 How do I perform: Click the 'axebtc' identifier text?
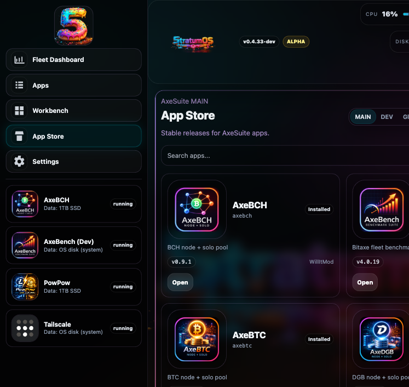tap(242, 345)
